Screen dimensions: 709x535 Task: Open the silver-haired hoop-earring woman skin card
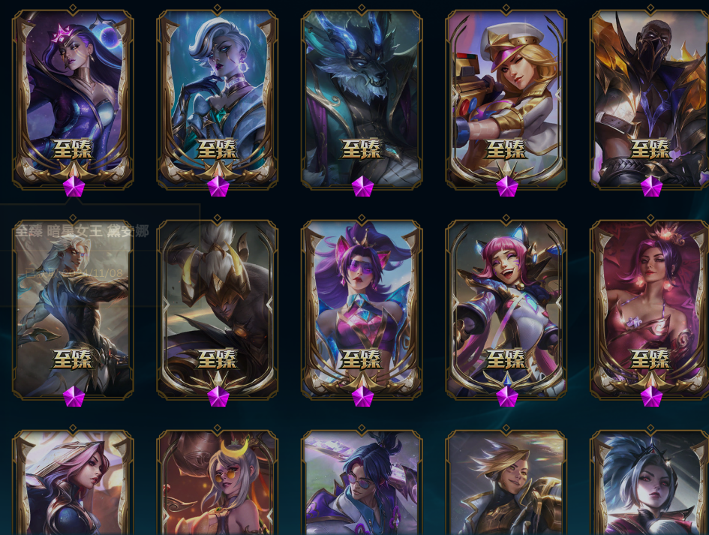pyautogui.click(x=217, y=98)
